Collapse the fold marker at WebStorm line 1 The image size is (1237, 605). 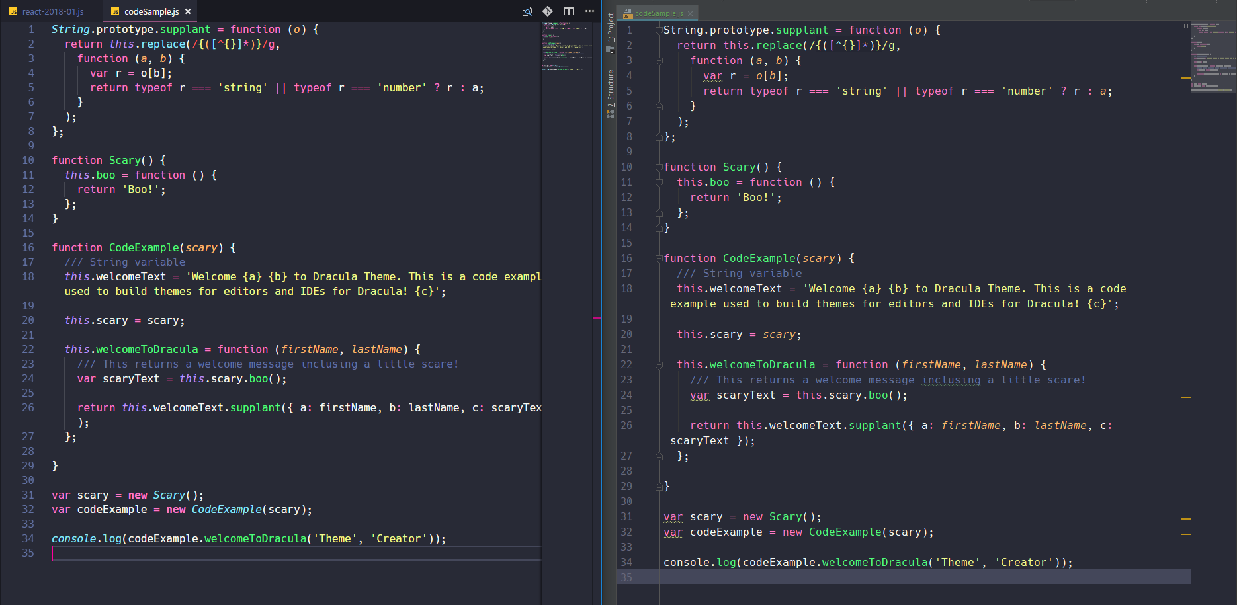(659, 30)
